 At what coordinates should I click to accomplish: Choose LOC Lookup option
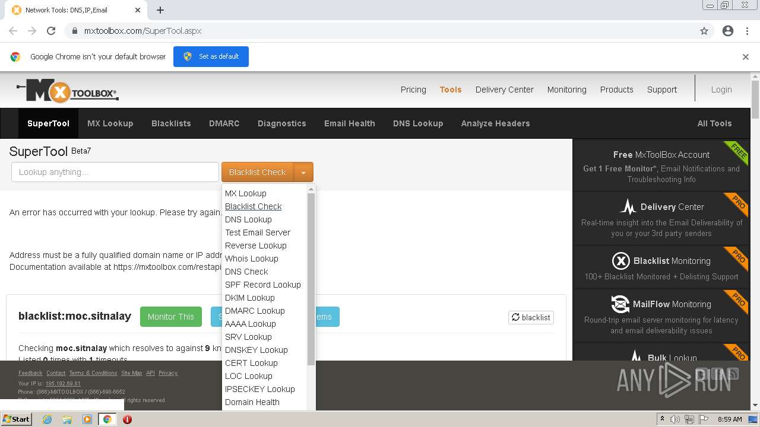pos(249,376)
